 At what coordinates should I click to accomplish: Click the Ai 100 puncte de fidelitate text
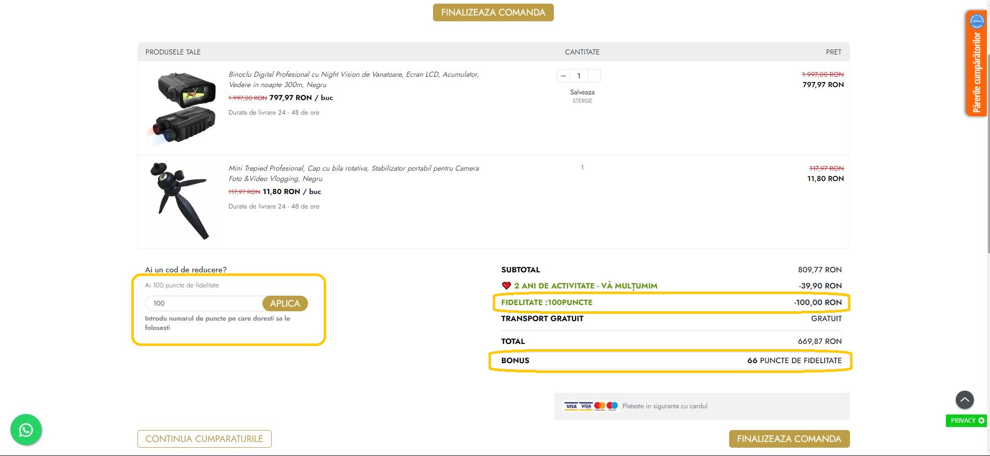coord(182,285)
